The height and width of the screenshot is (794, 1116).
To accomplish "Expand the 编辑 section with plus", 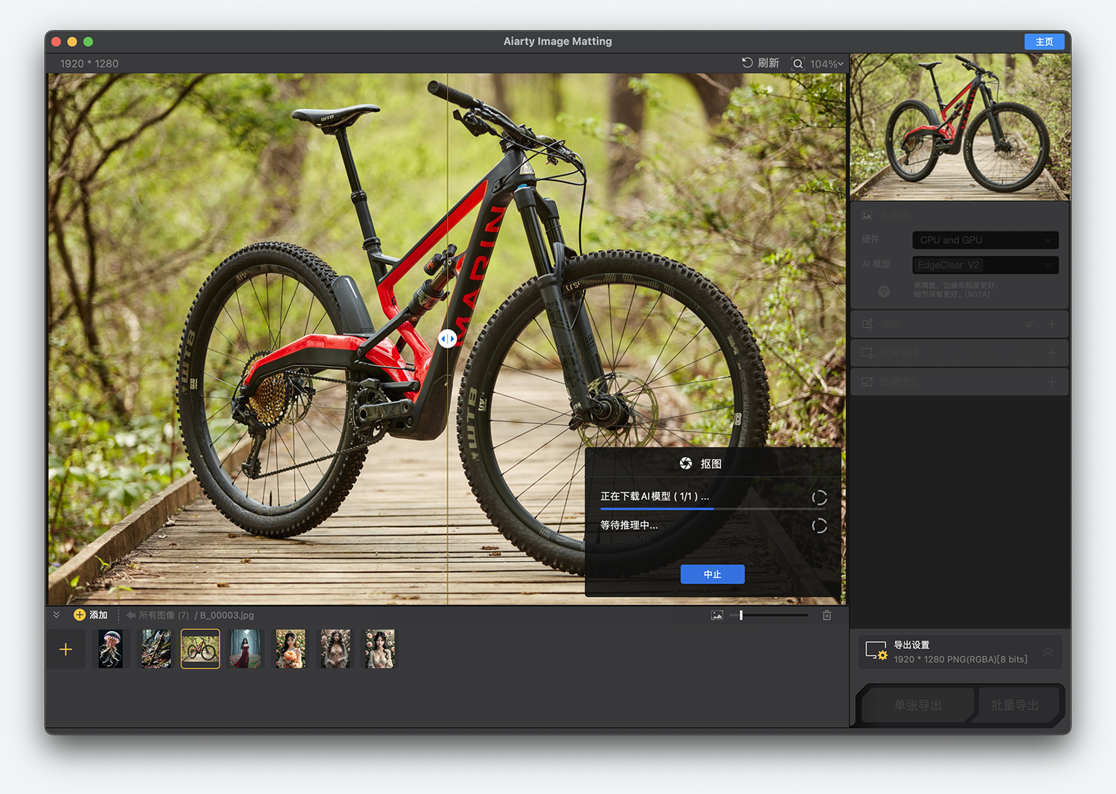I will point(1051,324).
